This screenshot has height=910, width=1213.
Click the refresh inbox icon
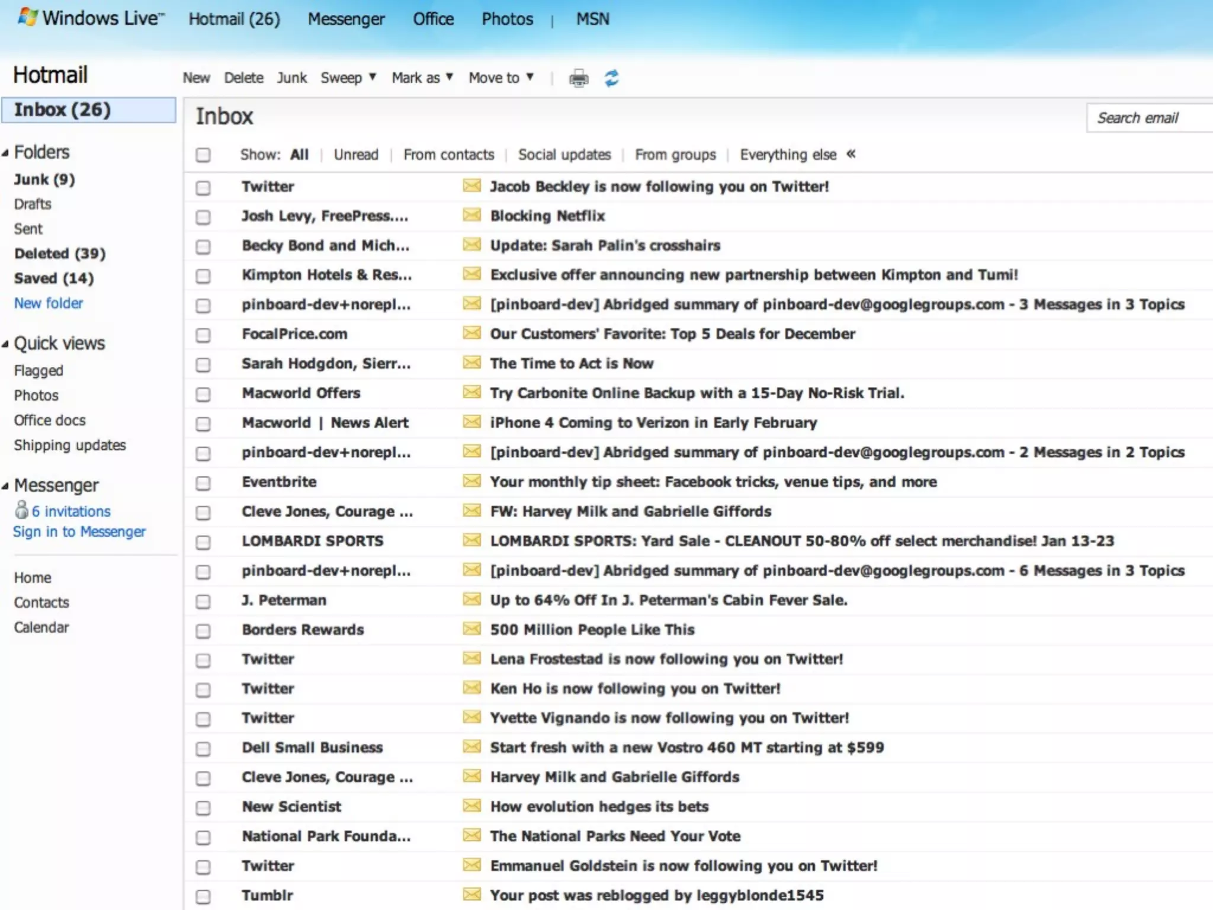point(611,78)
